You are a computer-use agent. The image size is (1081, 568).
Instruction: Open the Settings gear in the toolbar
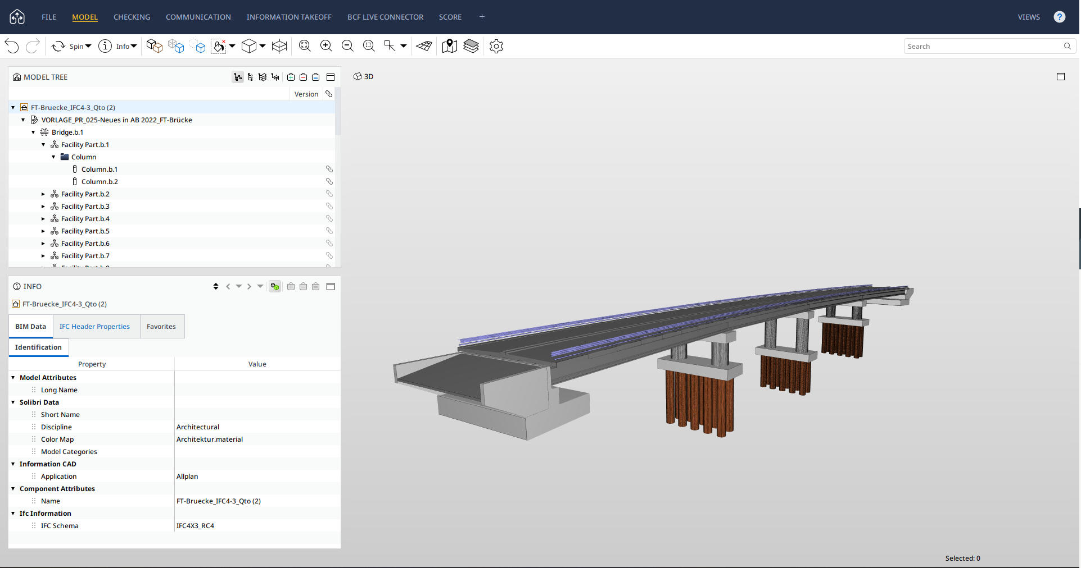click(x=496, y=46)
